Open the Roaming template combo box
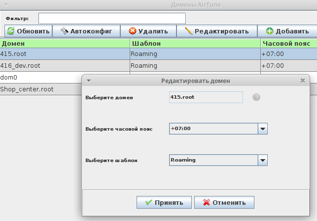 (218, 160)
